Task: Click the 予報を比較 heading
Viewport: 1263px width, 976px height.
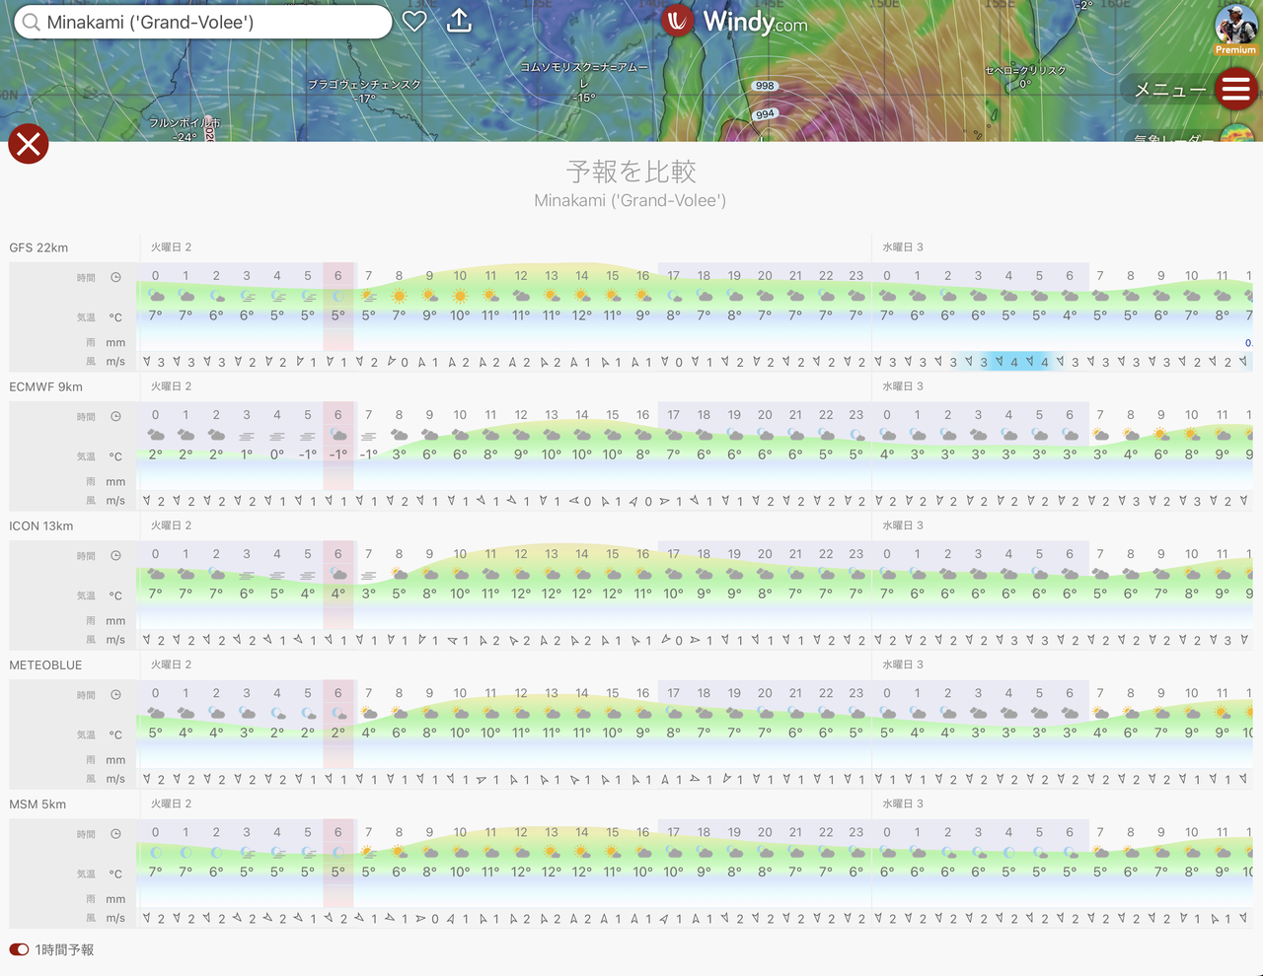Action: coord(631,172)
